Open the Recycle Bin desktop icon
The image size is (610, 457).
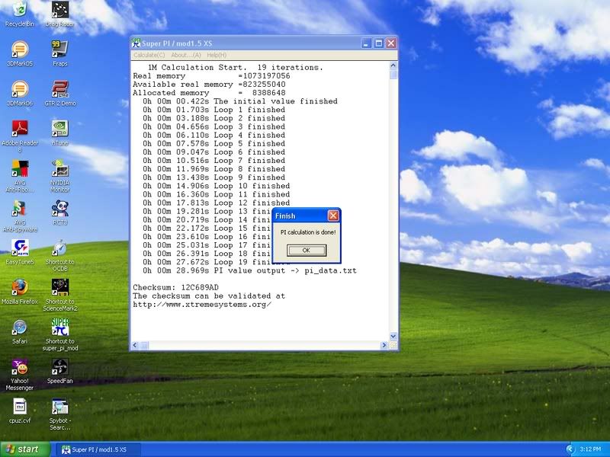point(20,14)
